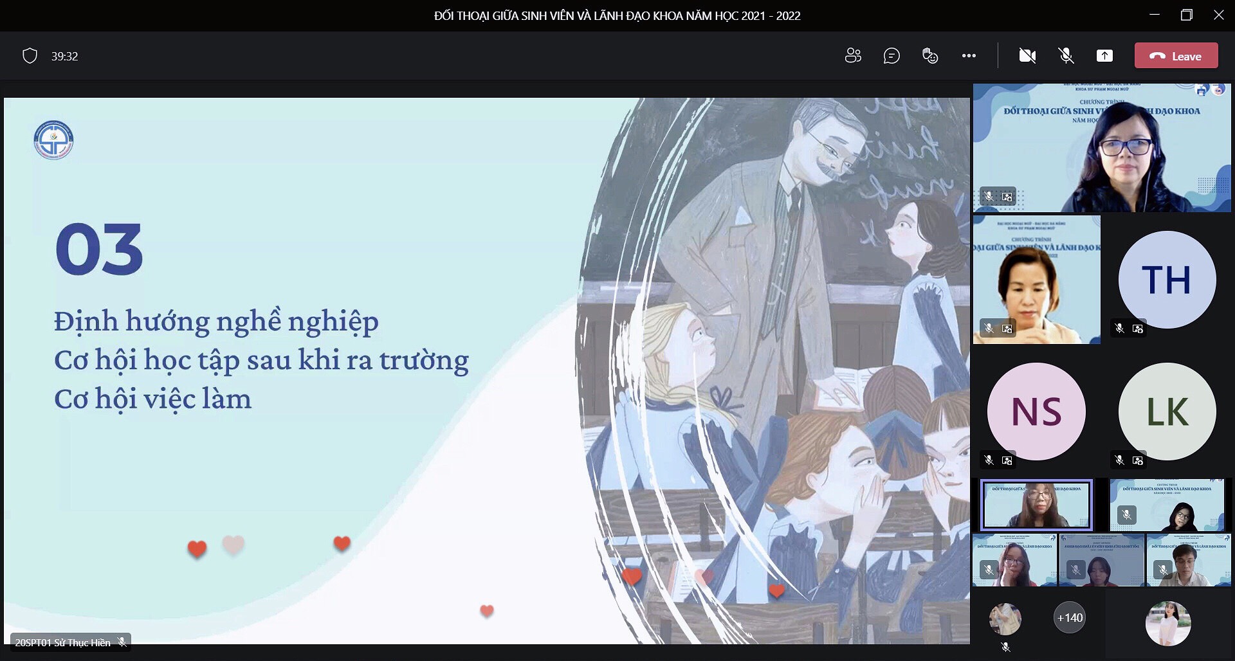Click the shield security icon
The height and width of the screenshot is (661, 1235).
30,56
